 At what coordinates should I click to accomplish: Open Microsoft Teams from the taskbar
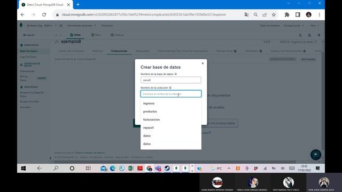tap(158, 169)
